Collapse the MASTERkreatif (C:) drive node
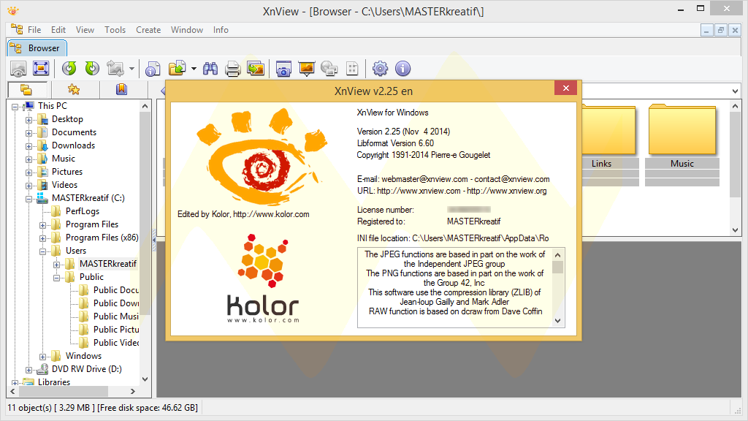The image size is (748, 421). 28,199
